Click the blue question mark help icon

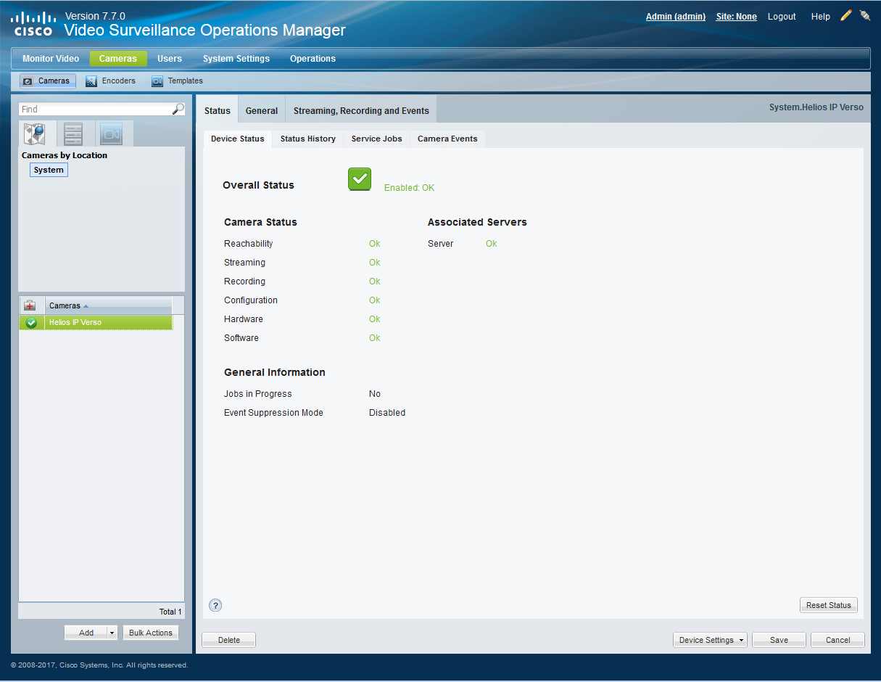coord(215,605)
